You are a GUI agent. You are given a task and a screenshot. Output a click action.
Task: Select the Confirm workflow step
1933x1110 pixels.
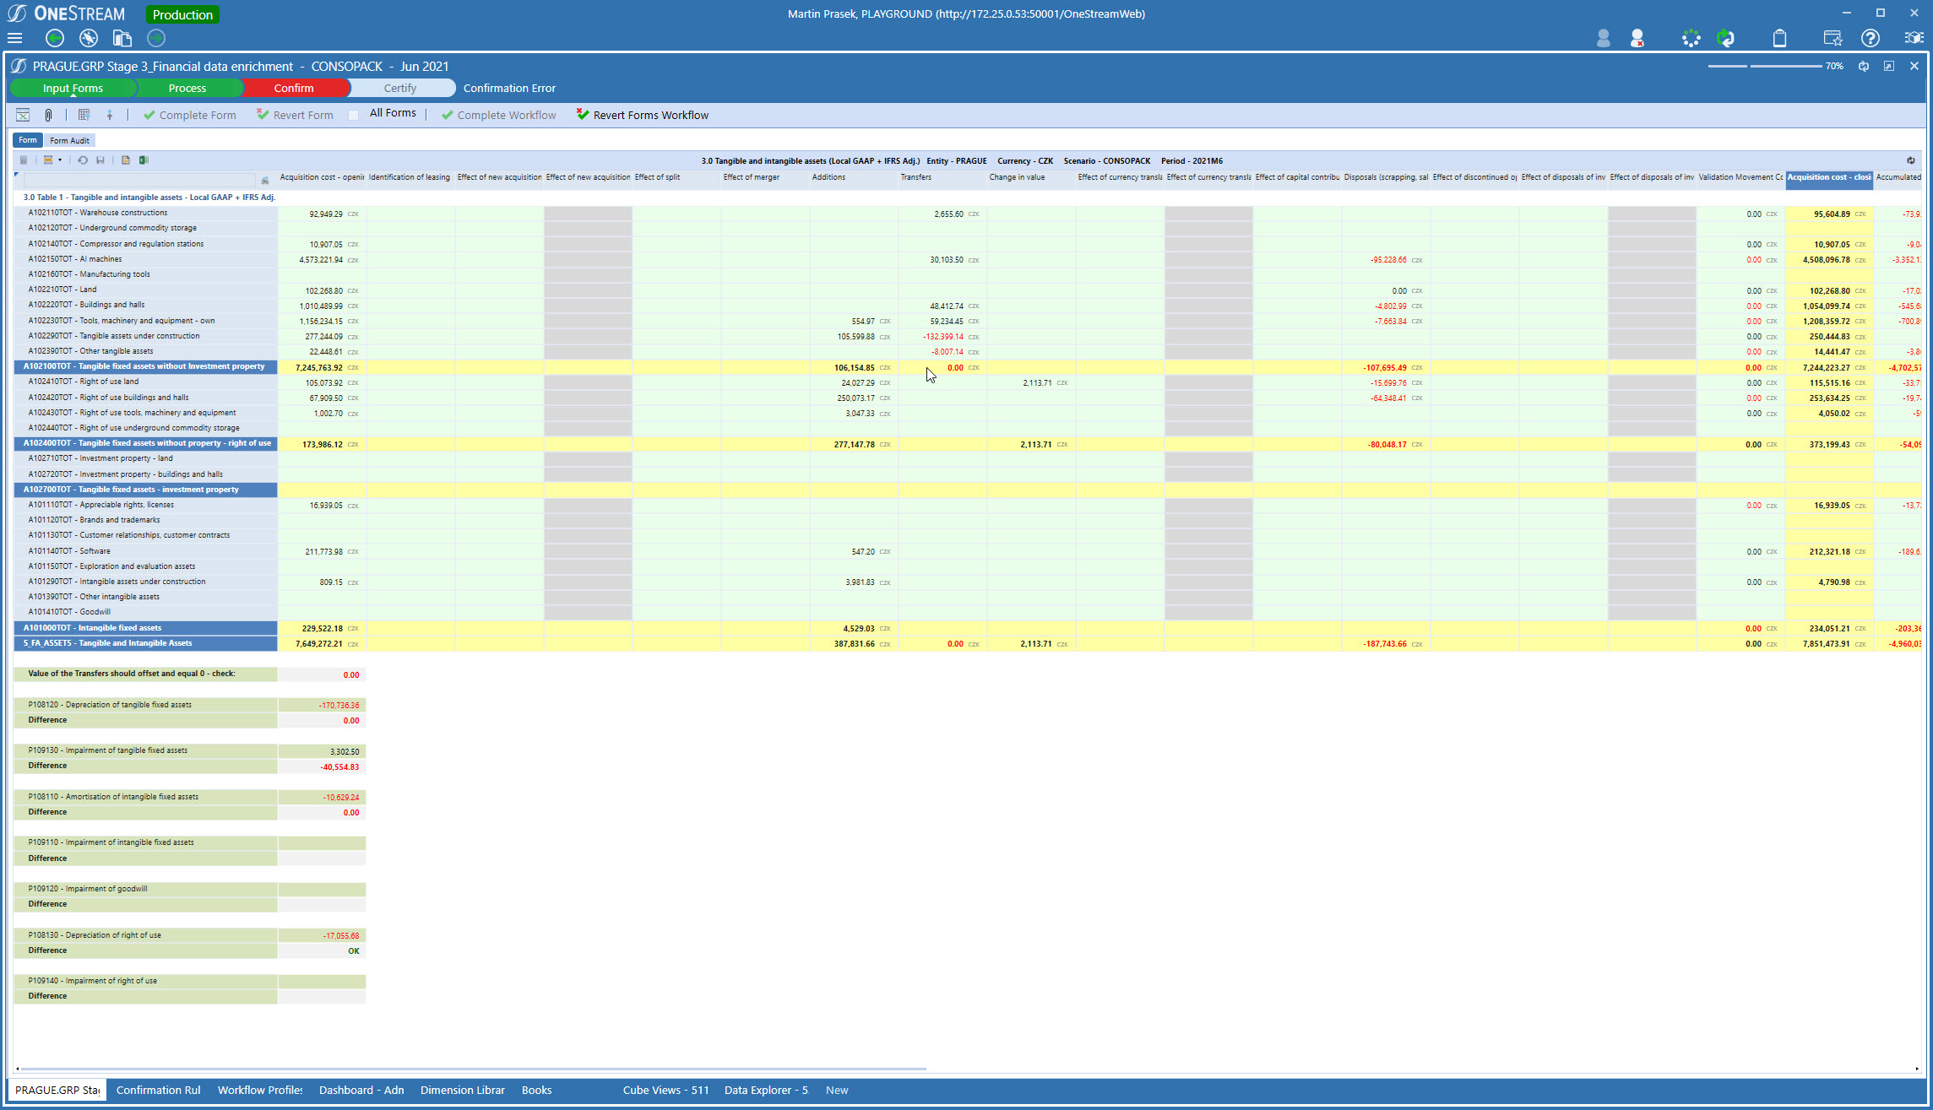point(293,88)
